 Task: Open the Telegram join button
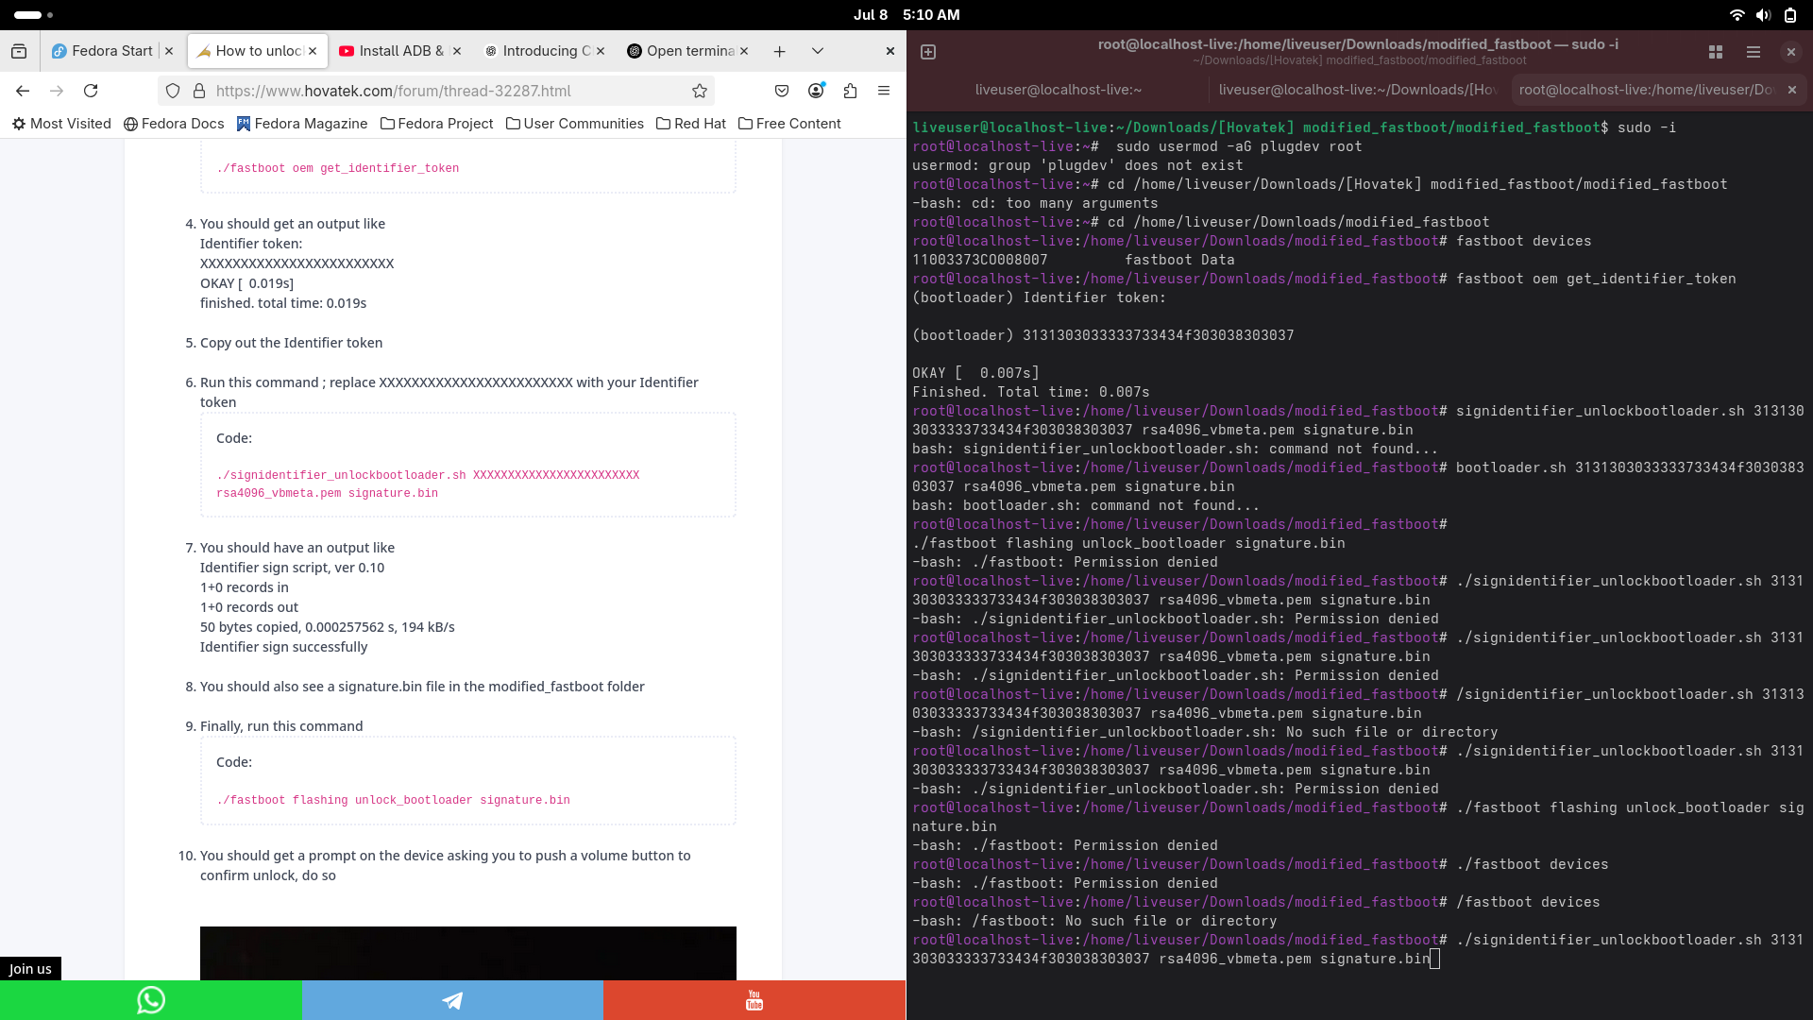coord(452,1000)
